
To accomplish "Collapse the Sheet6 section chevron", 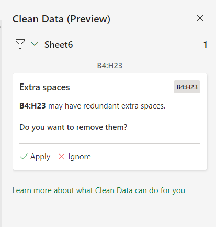I will (x=35, y=44).
